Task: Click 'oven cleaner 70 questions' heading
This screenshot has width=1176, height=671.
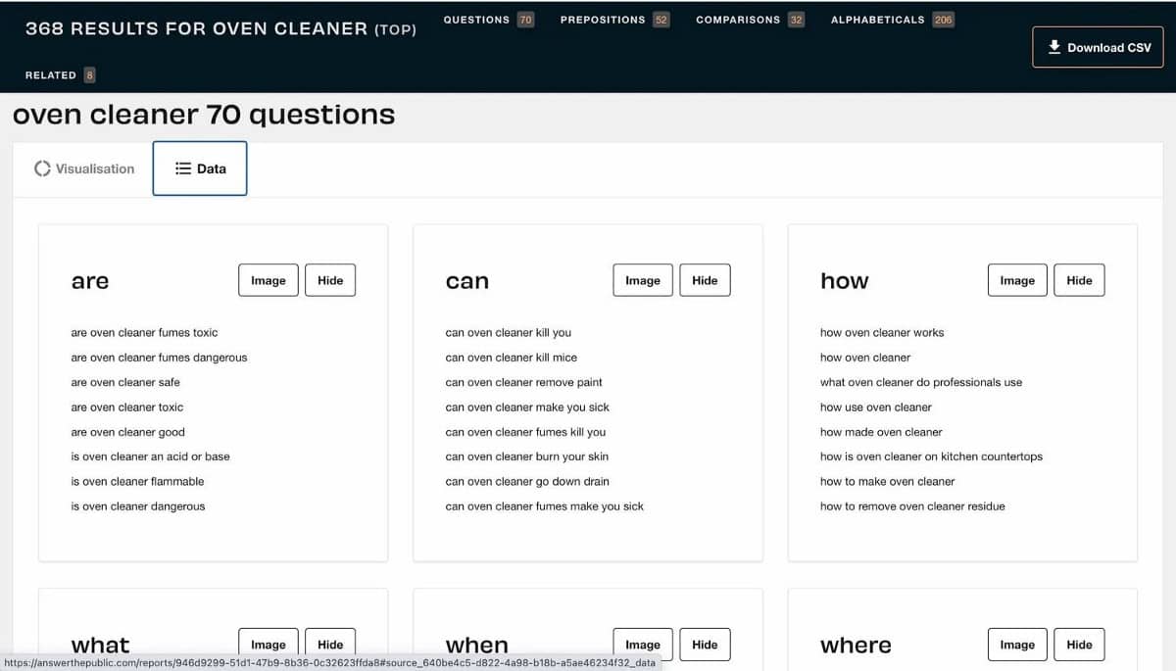Action: tap(204, 115)
